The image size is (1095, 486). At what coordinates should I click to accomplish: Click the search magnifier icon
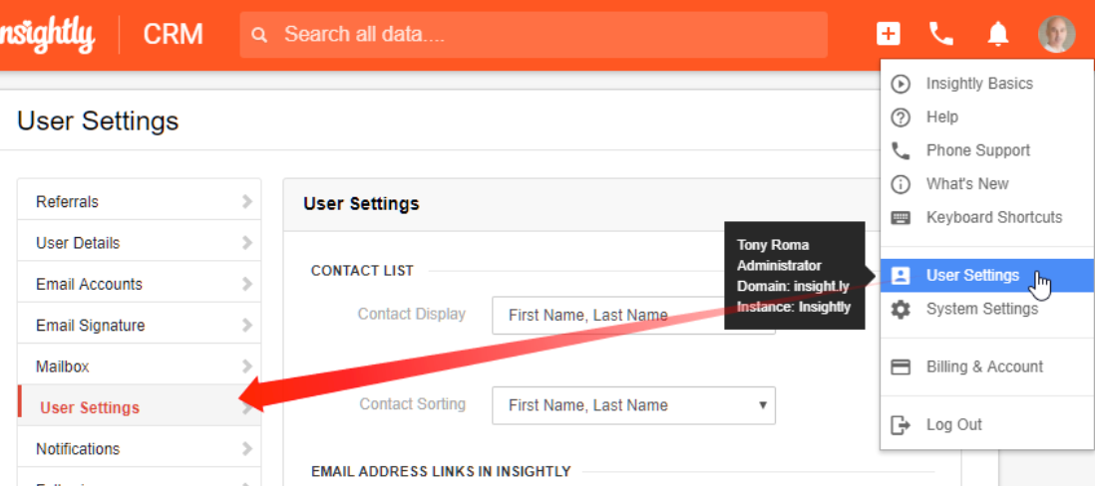pyautogui.click(x=259, y=34)
